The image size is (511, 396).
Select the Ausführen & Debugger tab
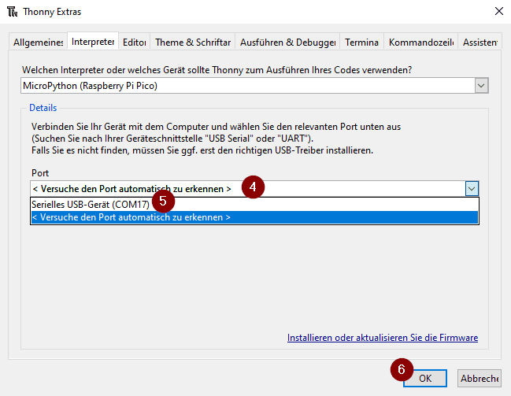point(287,43)
